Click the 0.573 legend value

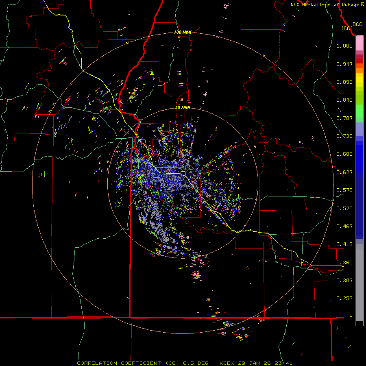(344, 190)
